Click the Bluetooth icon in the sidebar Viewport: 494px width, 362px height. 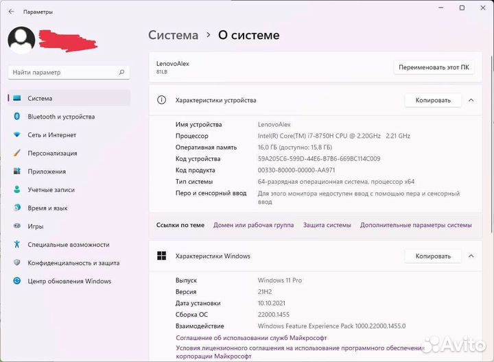tap(17, 117)
